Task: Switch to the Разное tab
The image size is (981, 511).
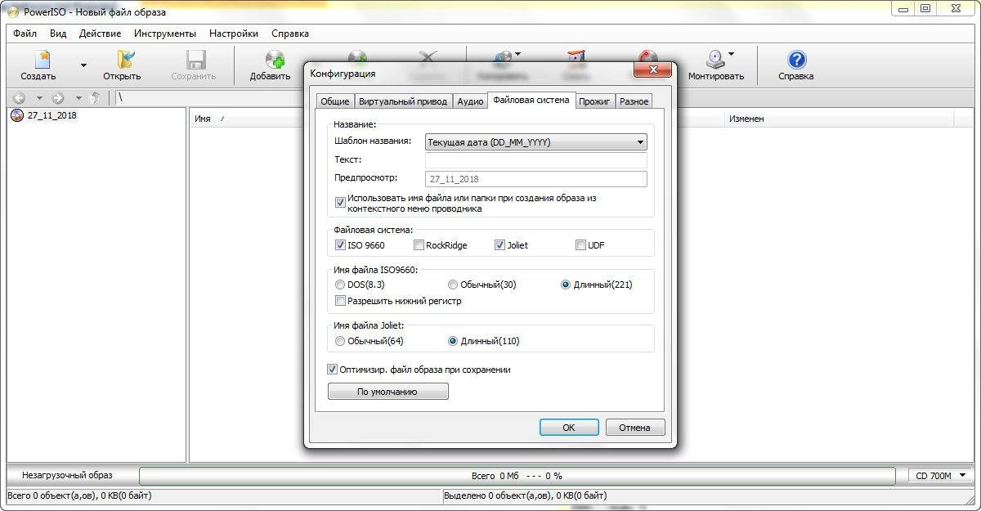Action: (x=634, y=101)
